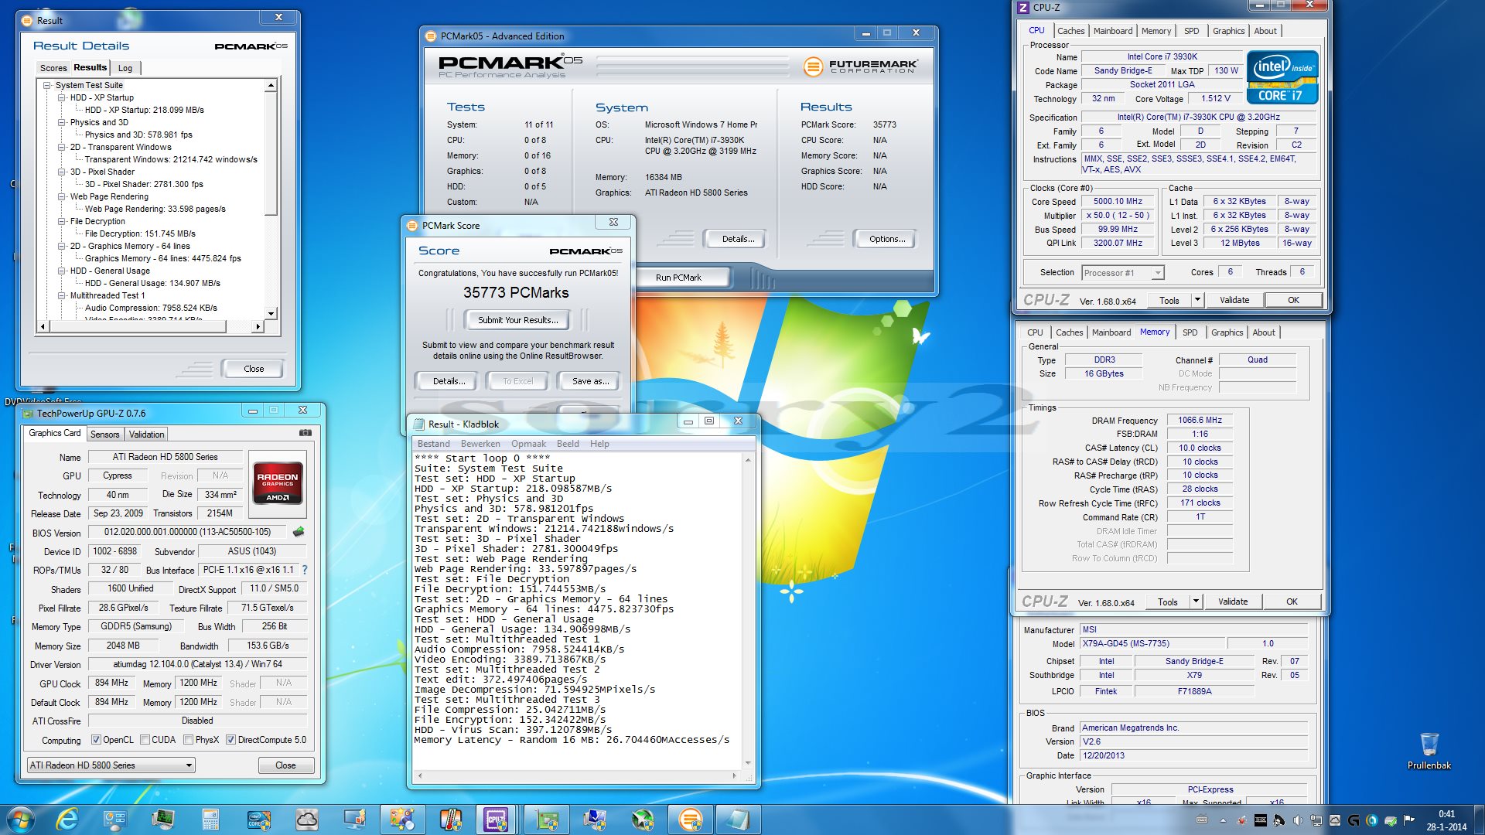Open the Action Center flag tray icon
The image size is (1485, 835).
click(x=1408, y=820)
